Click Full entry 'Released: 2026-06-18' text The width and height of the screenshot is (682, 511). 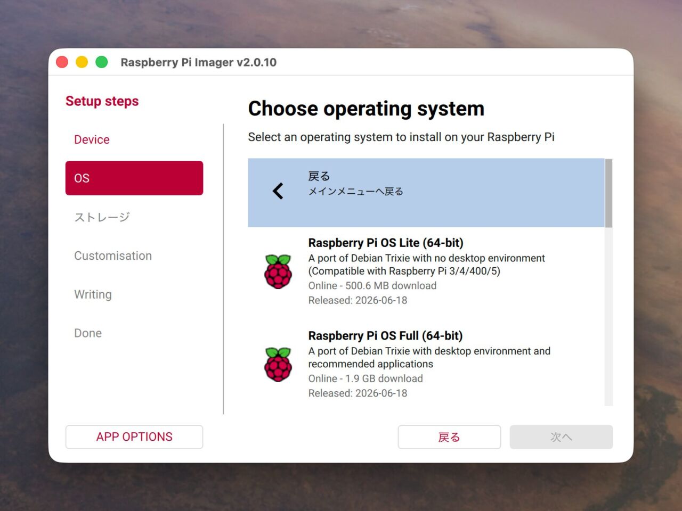pos(358,393)
